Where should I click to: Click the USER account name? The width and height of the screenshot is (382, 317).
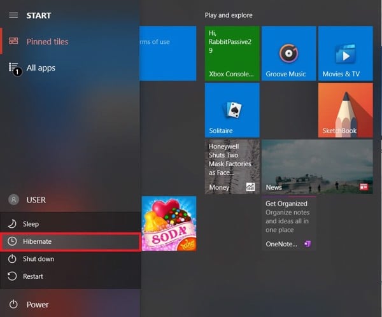[x=36, y=200]
